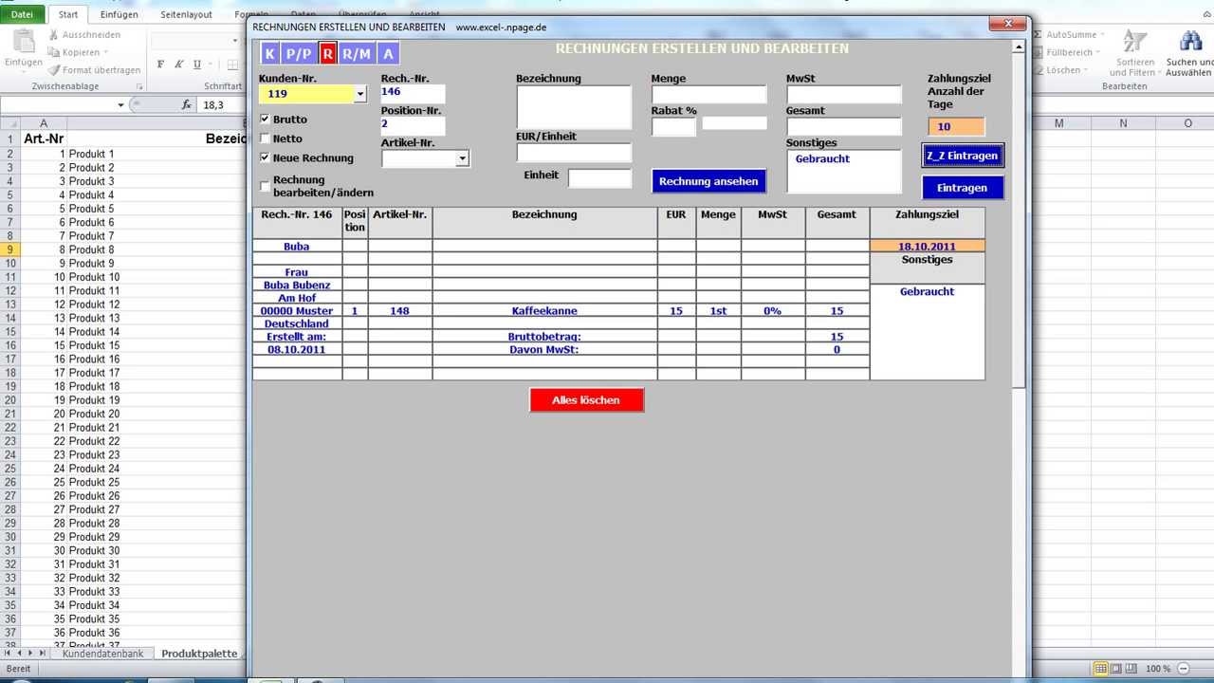Image resolution: width=1214 pixels, height=683 pixels.
Task: Click AutoSumme sigma icon in Excel ribbon
Action: 1038,35
